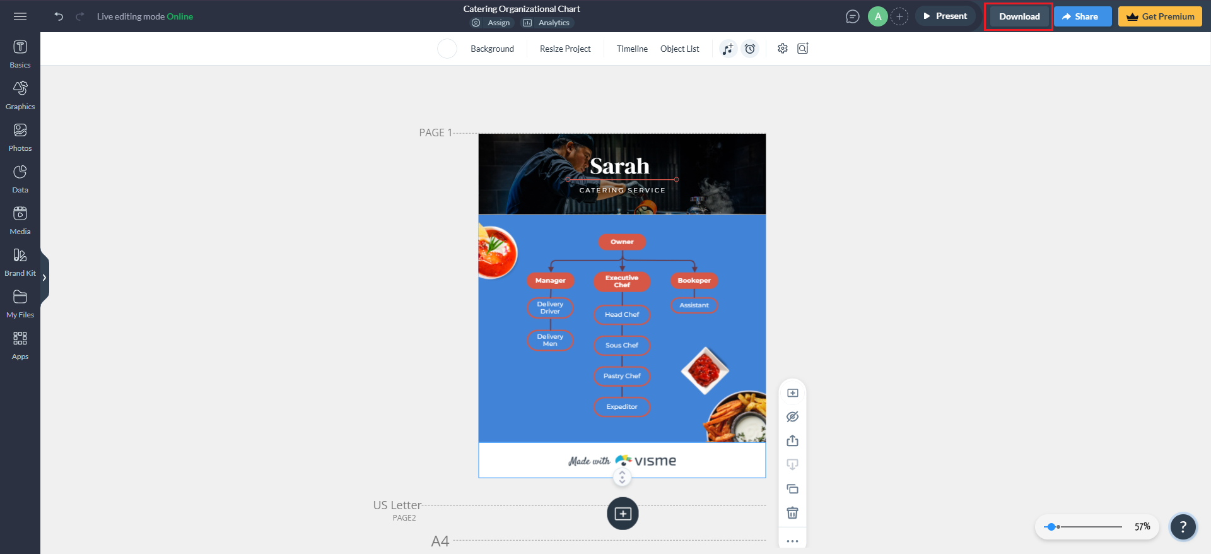Click the undo arrow icon
This screenshot has width=1211, height=554.
59,16
